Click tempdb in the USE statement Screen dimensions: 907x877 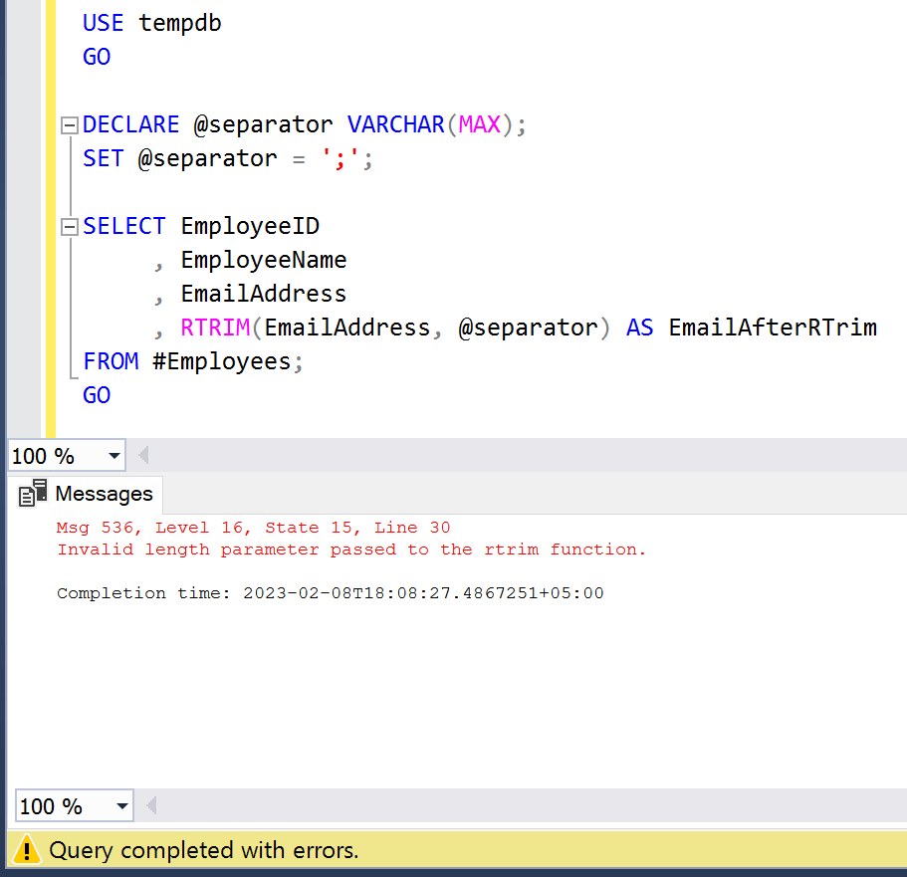click(180, 23)
